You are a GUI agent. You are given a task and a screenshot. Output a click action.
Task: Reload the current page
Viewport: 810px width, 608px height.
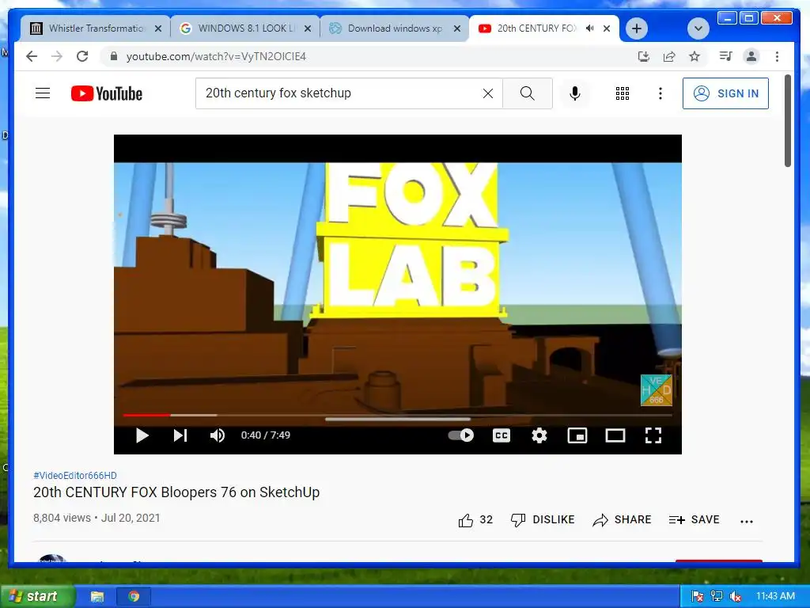82,56
